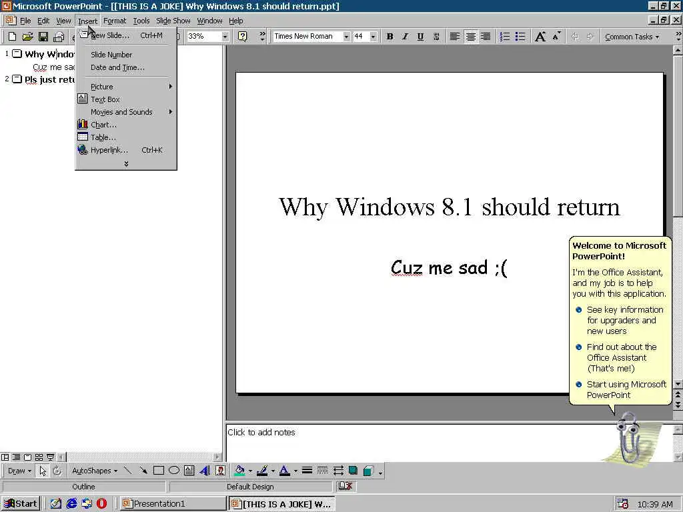This screenshot has width=683, height=512.
Task: Open the zoom percentage dropdown
Action: click(x=225, y=37)
